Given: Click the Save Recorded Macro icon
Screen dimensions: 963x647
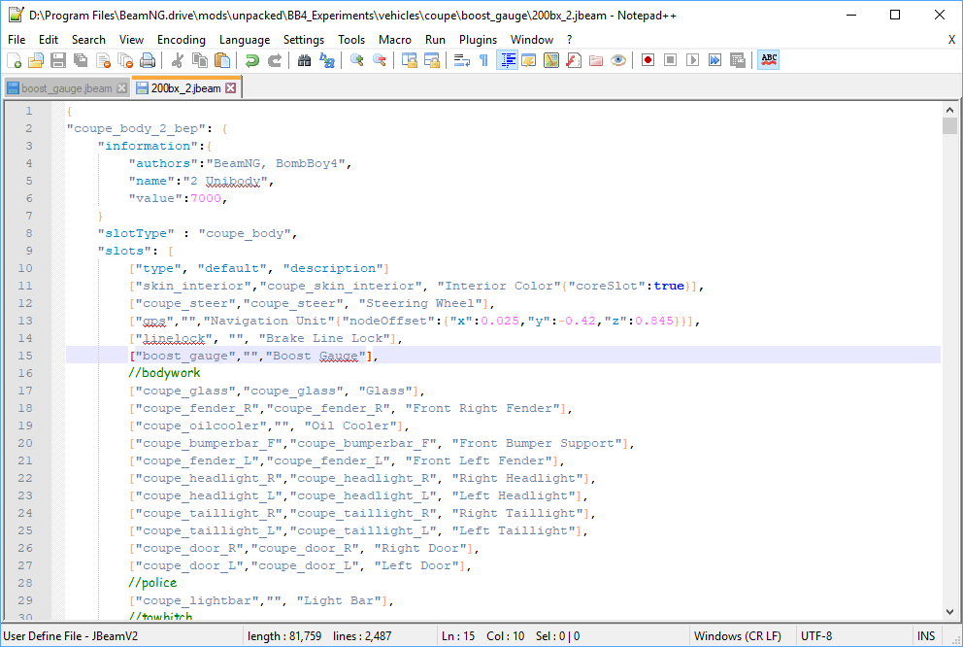Looking at the screenshot, I should tap(737, 60).
